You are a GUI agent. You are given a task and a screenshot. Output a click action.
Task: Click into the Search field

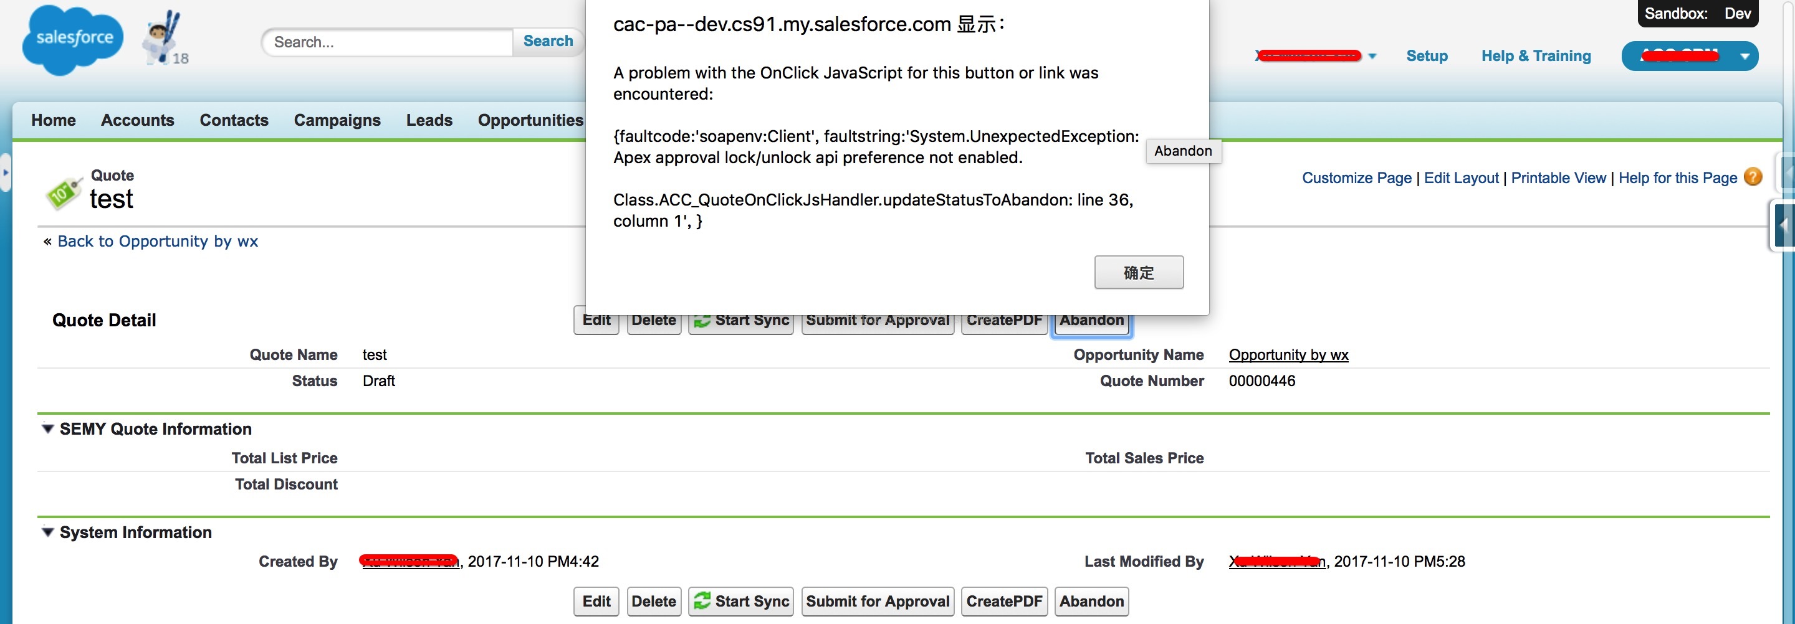tap(388, 42)
